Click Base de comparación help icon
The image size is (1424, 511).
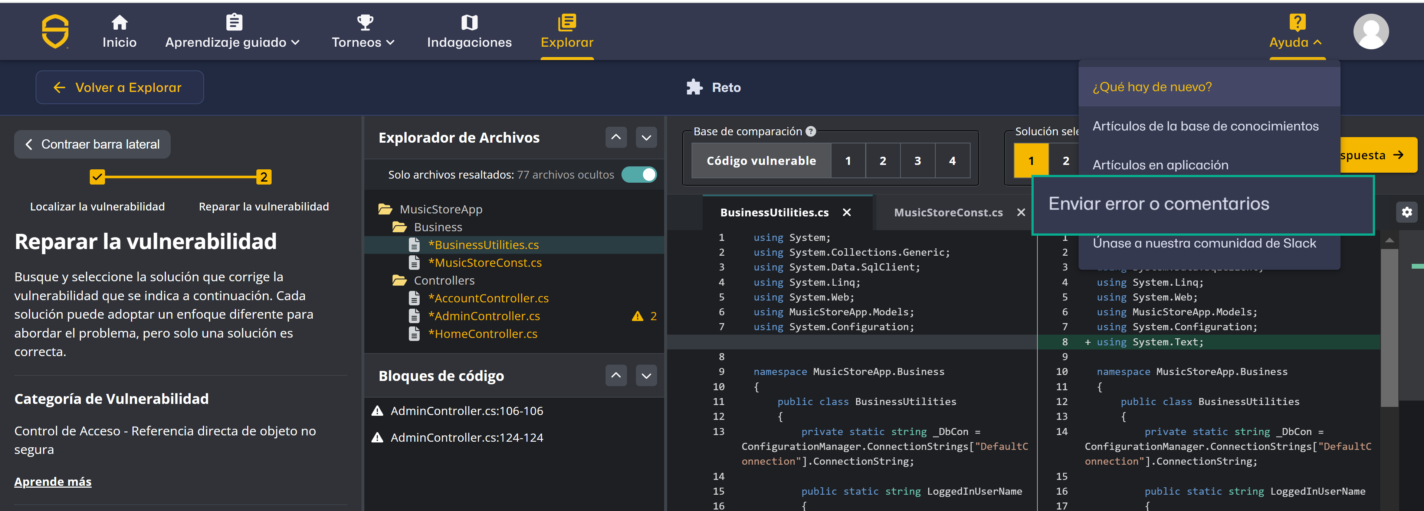pyautogui.click(x=810, y=131)
